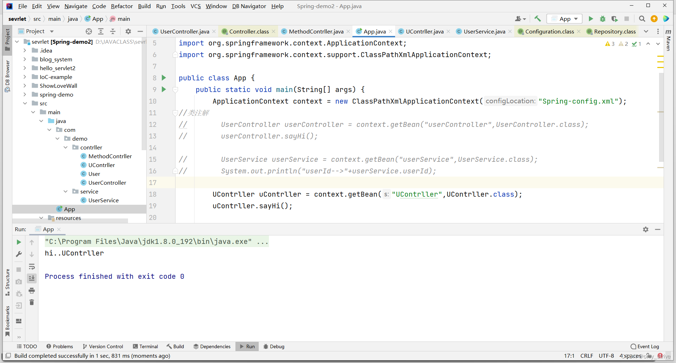Viewport: 676px width, 363px height.
Task: Open the App run configuration dropdown
Action: (x=565, y=19)
